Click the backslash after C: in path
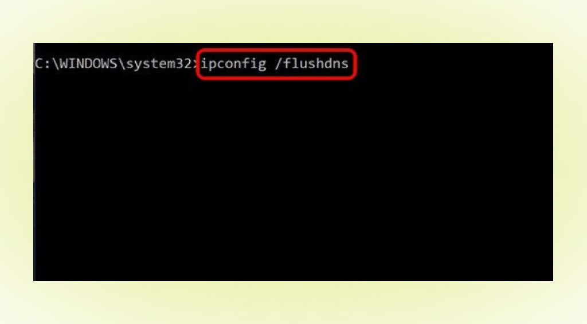This screenshot has width=587, height=324. click(x=56, y=64)
